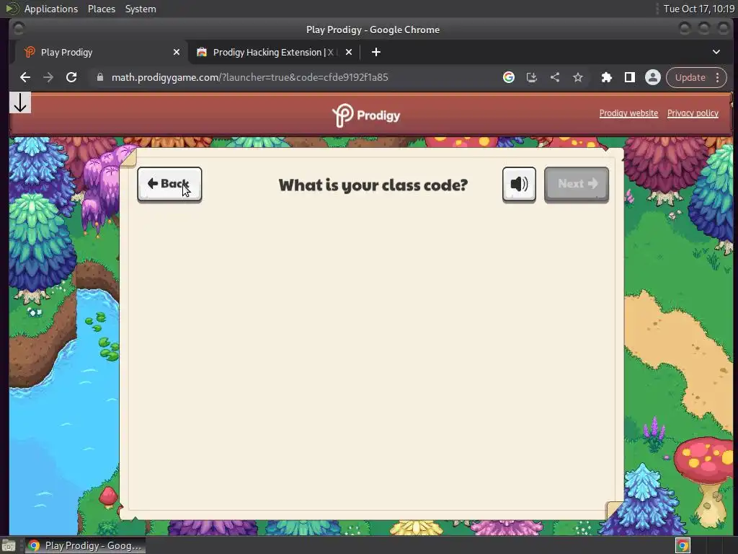Open the Extensions puzzle menu
This screenshot has height=554, width=738.
tap(606, 77)
